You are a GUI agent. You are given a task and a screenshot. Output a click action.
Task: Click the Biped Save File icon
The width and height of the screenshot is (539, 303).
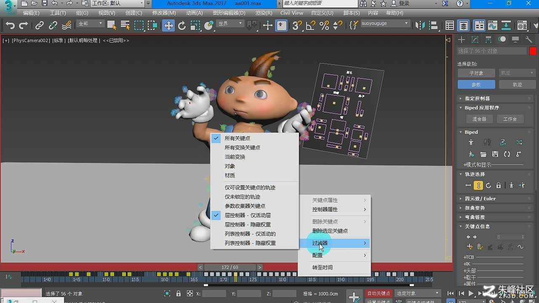tap(495, 154)
